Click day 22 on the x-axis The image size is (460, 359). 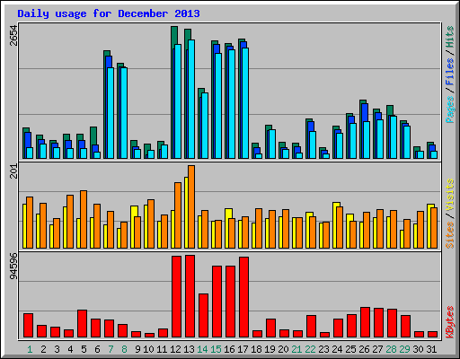(310, 349)
